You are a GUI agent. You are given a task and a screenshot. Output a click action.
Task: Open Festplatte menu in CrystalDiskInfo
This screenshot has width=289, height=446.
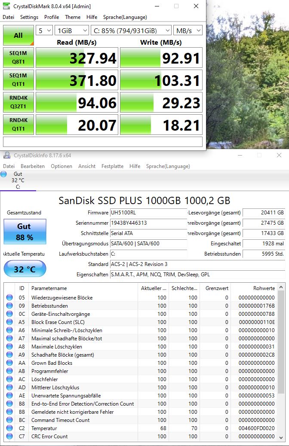(x=113, y=166)
